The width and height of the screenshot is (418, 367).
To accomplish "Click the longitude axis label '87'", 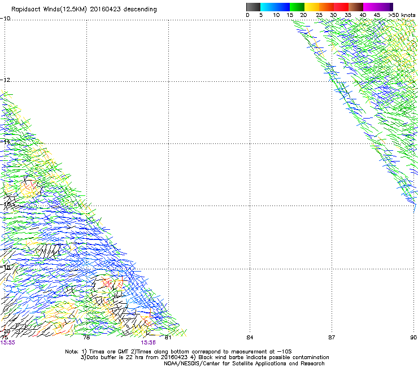I will pyautogui.click(x=332, y=338).
